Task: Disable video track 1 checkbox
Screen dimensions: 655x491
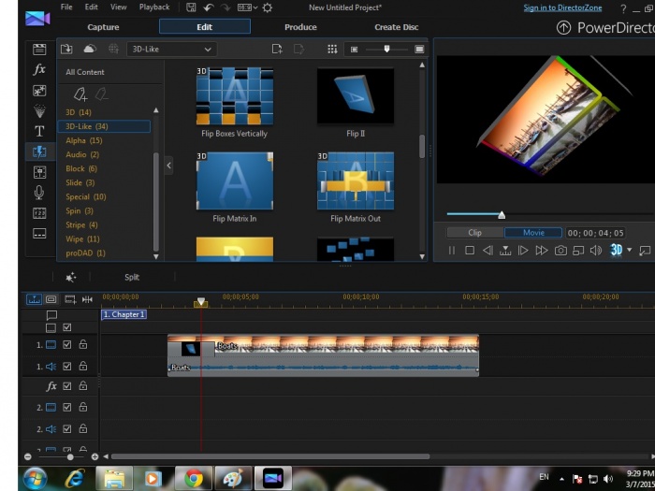Action: tap(67, 345)
